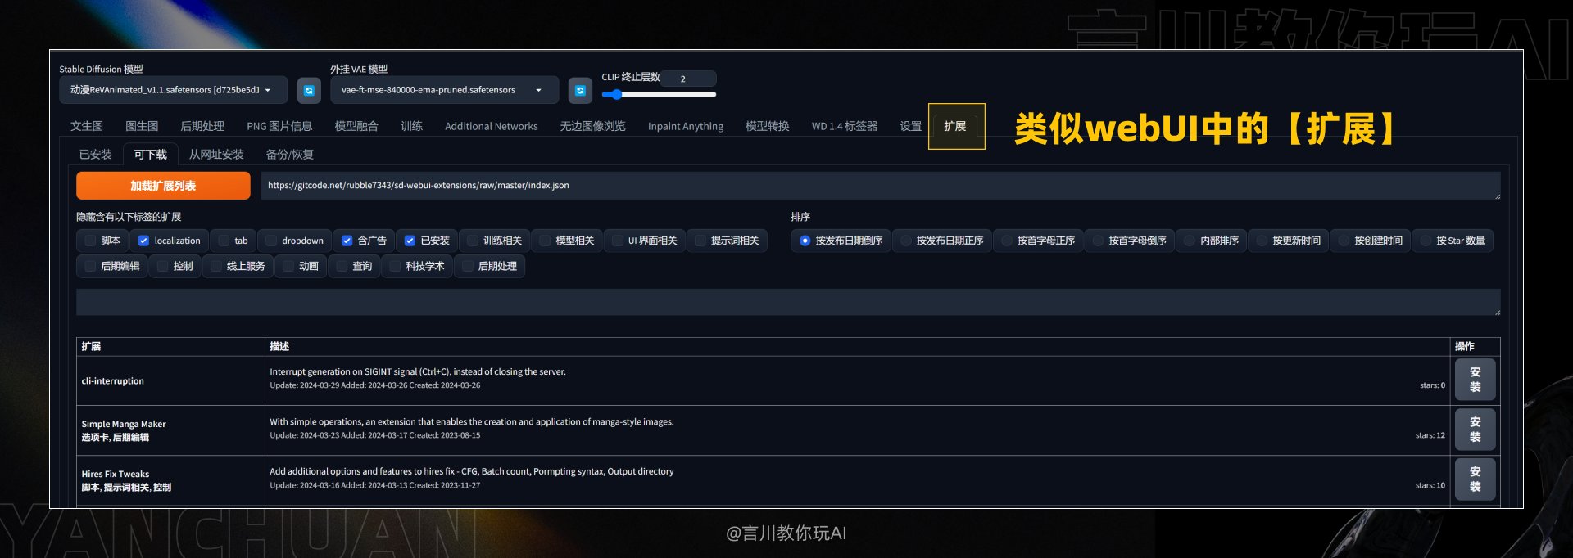Viewport: 1573px width, 558px height.
Task: Refresh the external VAE model list
Action: (x=580, y=90)
